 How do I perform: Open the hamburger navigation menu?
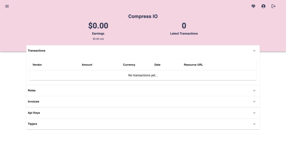[x=7, y=6]
